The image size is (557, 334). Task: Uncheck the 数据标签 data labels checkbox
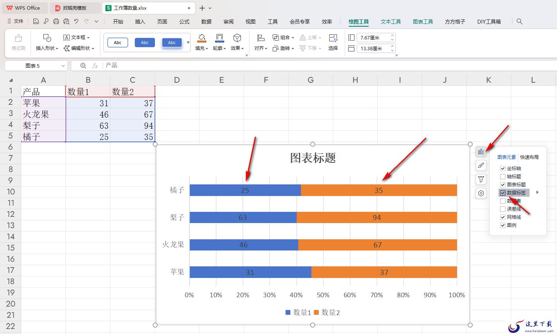coord(503,193)
